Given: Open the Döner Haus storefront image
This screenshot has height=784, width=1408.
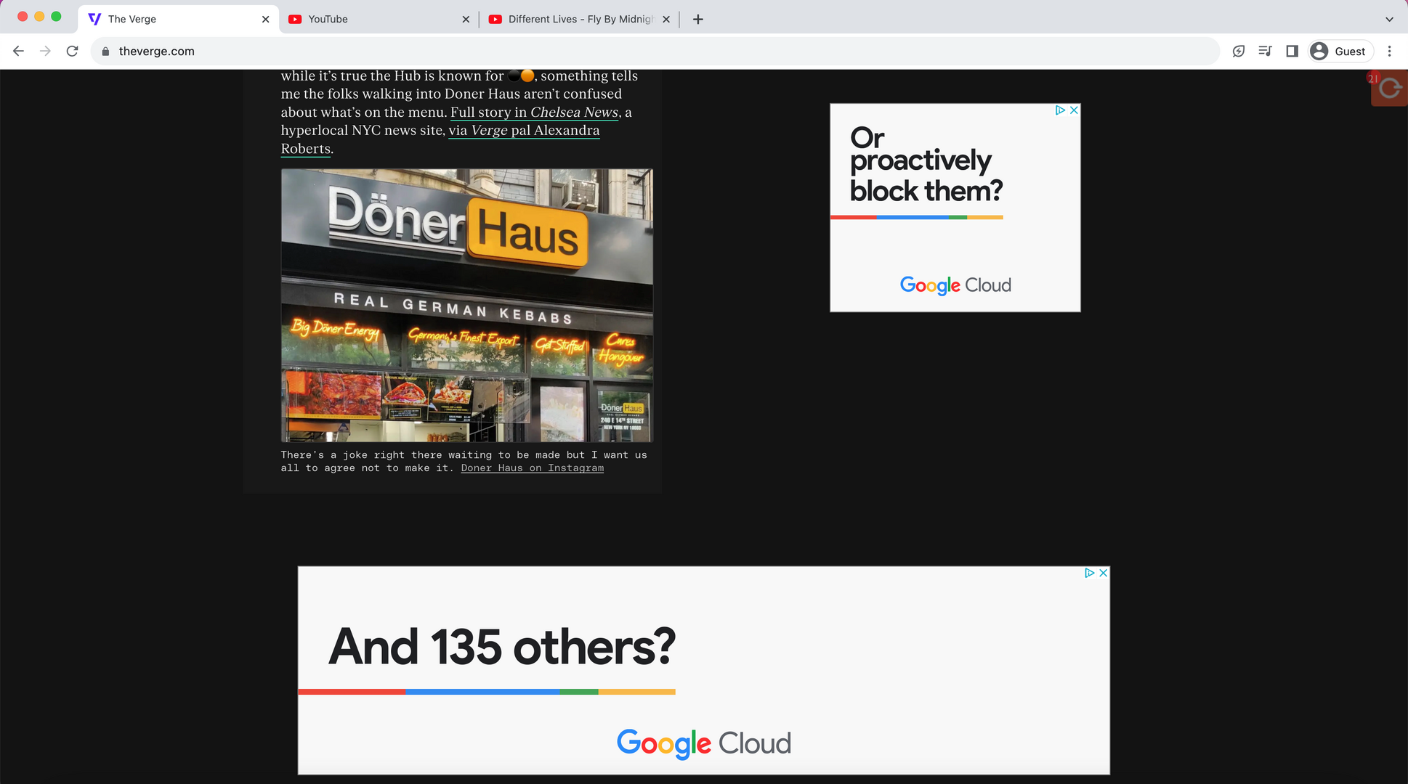Looking at the screenshot, I should coord(467,306).
